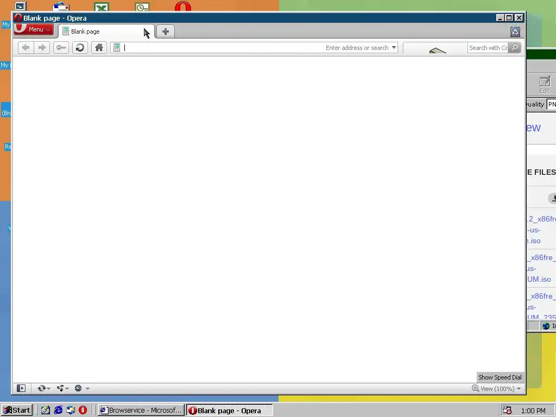Click the Opera Turbo icon
556x417 pixels.
[78, 388]
